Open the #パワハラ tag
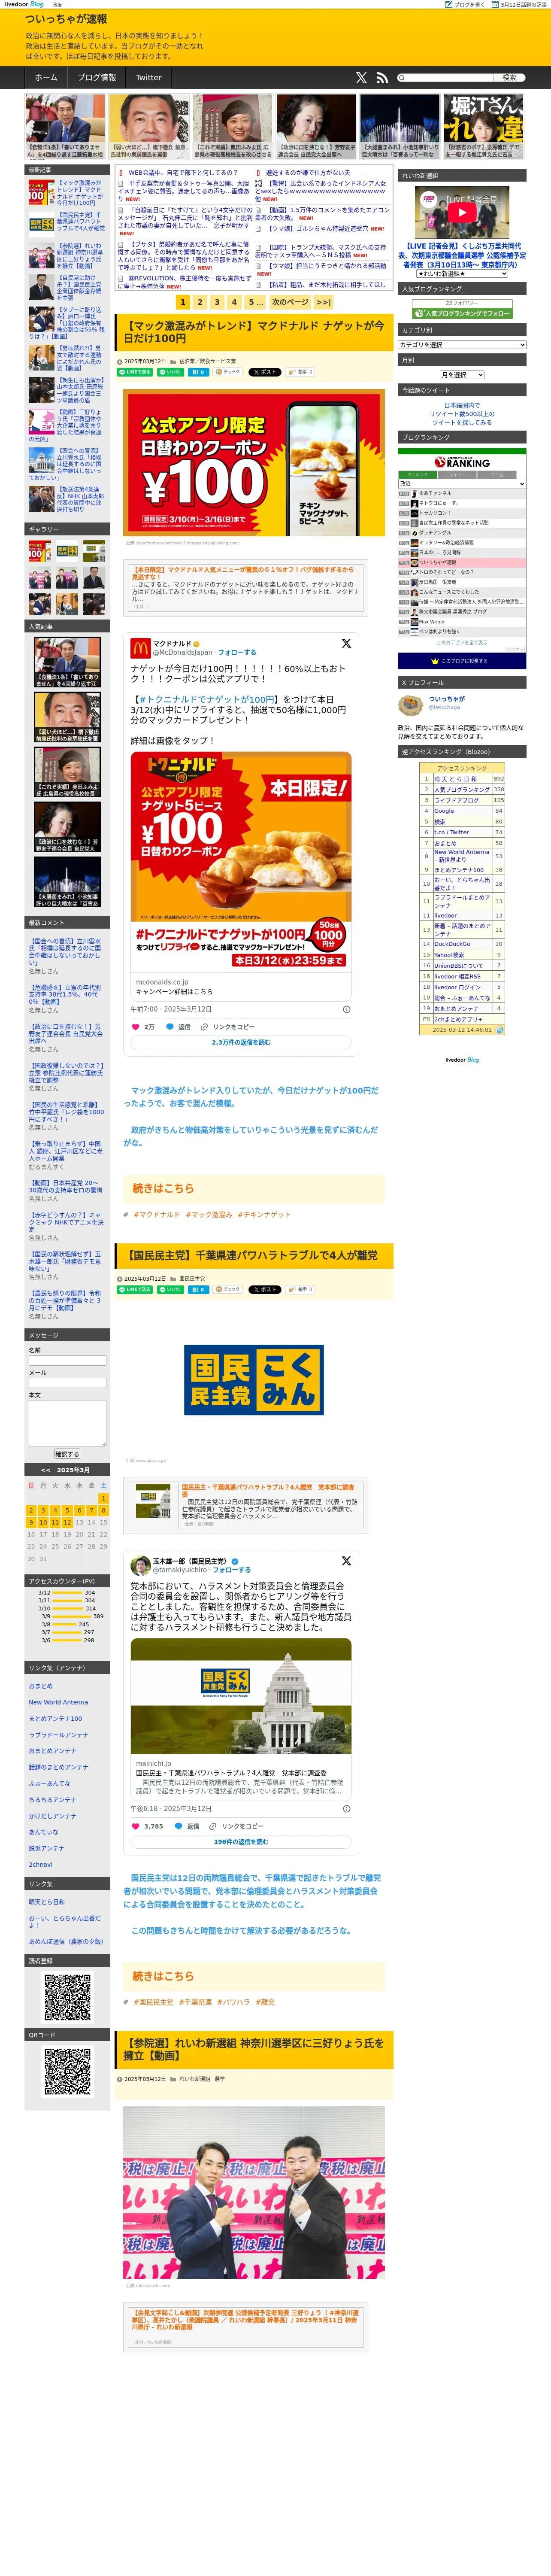This screenshot has width=551, height=2576. [233, 2002]
